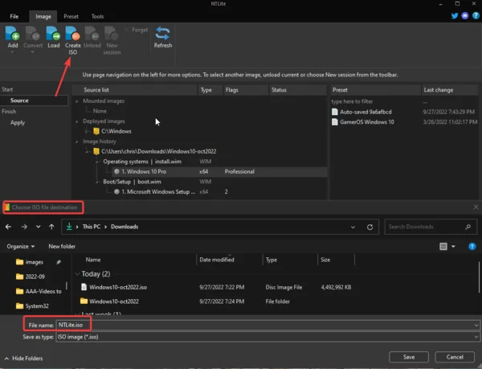Open the Organize menu
Viewport: 482px width, 369px height.
pyautogui.click(x=21, y=247)
